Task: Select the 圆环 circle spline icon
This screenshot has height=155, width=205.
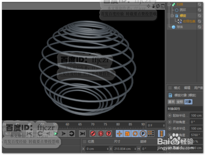Action: pyautogui.click(x=177, y=10)
